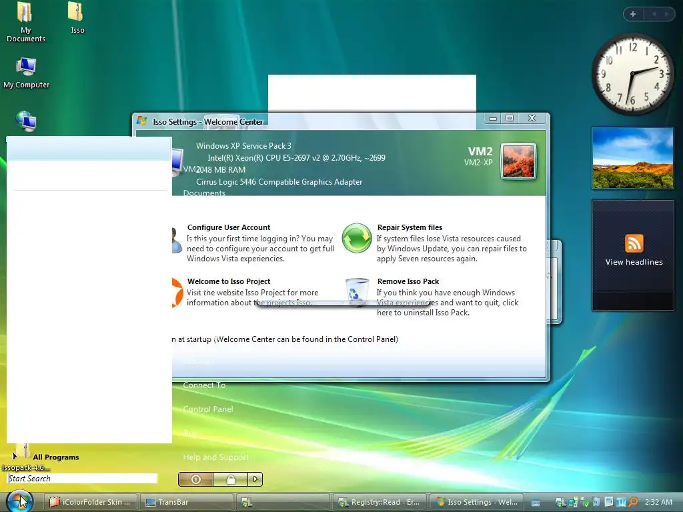Switch to Isso Settings taskbar button
The width and height of the screenshot is (683, 512).
point(476,502)
